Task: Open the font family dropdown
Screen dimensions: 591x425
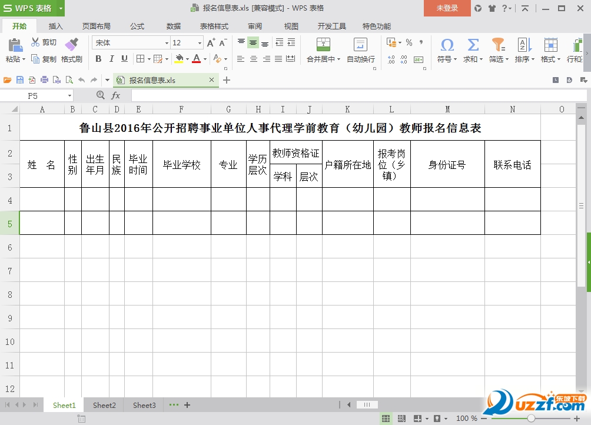Action: (167, 42)
